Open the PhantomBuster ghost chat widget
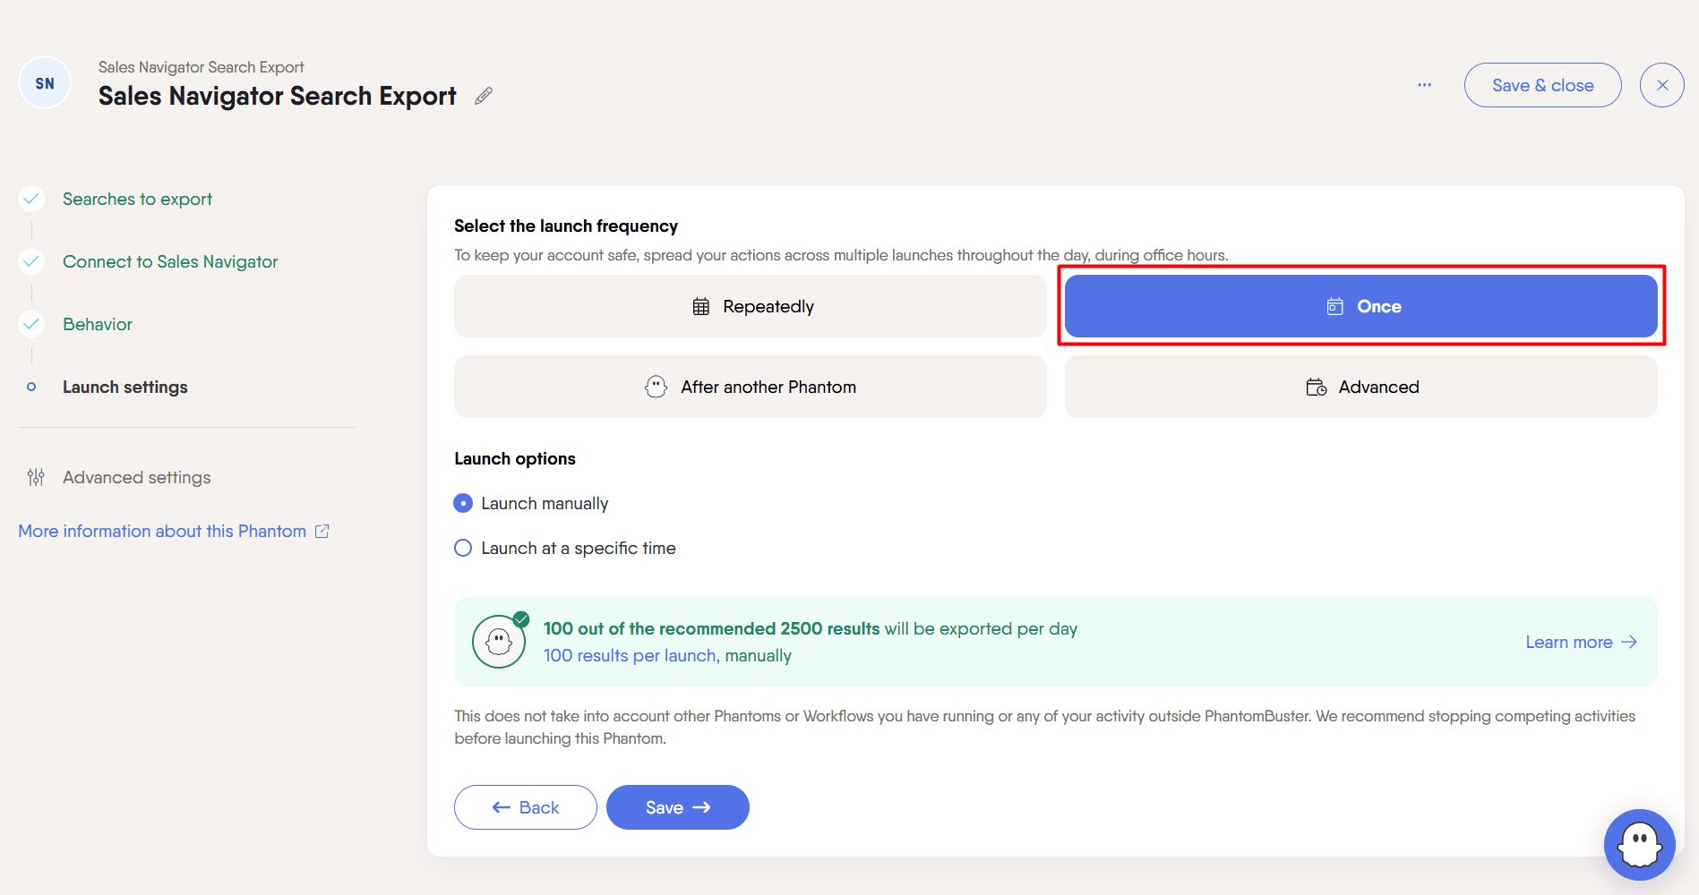The width and height of the screenshot is (1699, 895). click(1639, 844)
